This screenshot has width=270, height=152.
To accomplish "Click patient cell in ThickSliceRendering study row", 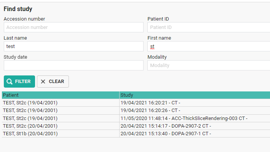I will 61,118.
